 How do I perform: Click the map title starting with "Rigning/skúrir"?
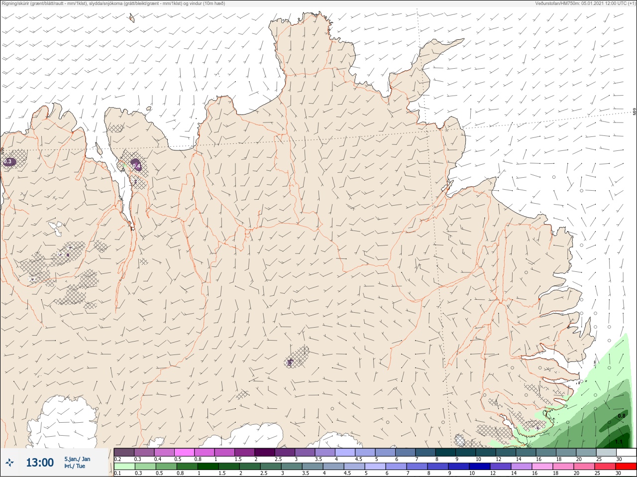pyautogui.click(x=113, y=3)
